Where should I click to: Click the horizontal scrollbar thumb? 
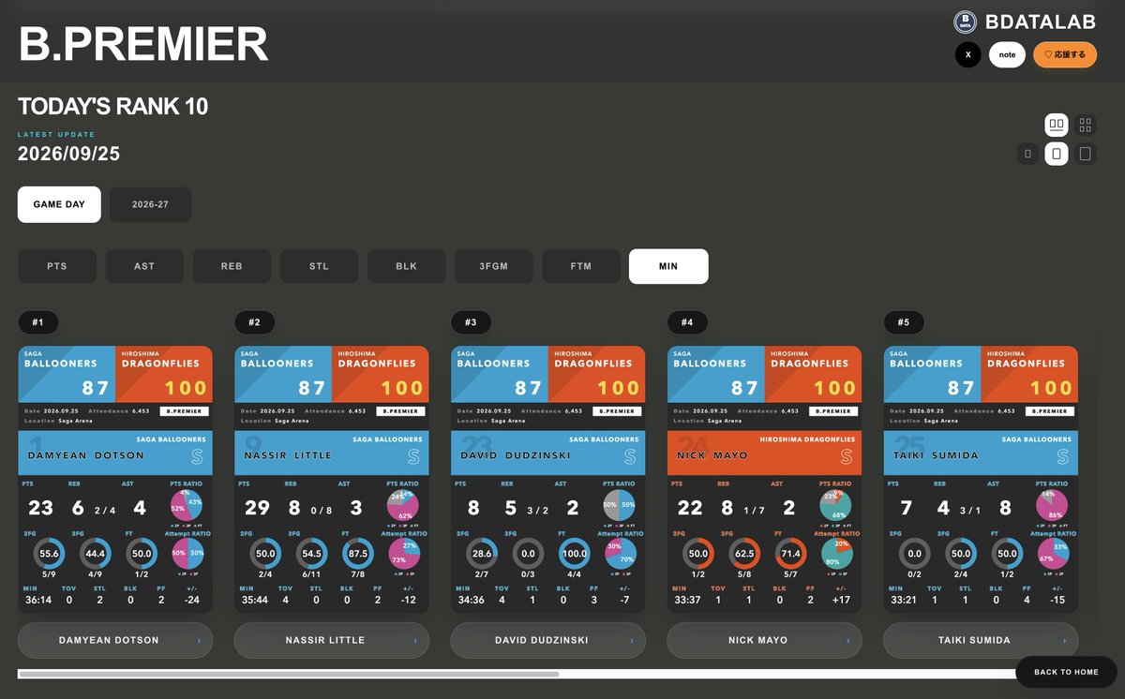(x=289, y=674)
